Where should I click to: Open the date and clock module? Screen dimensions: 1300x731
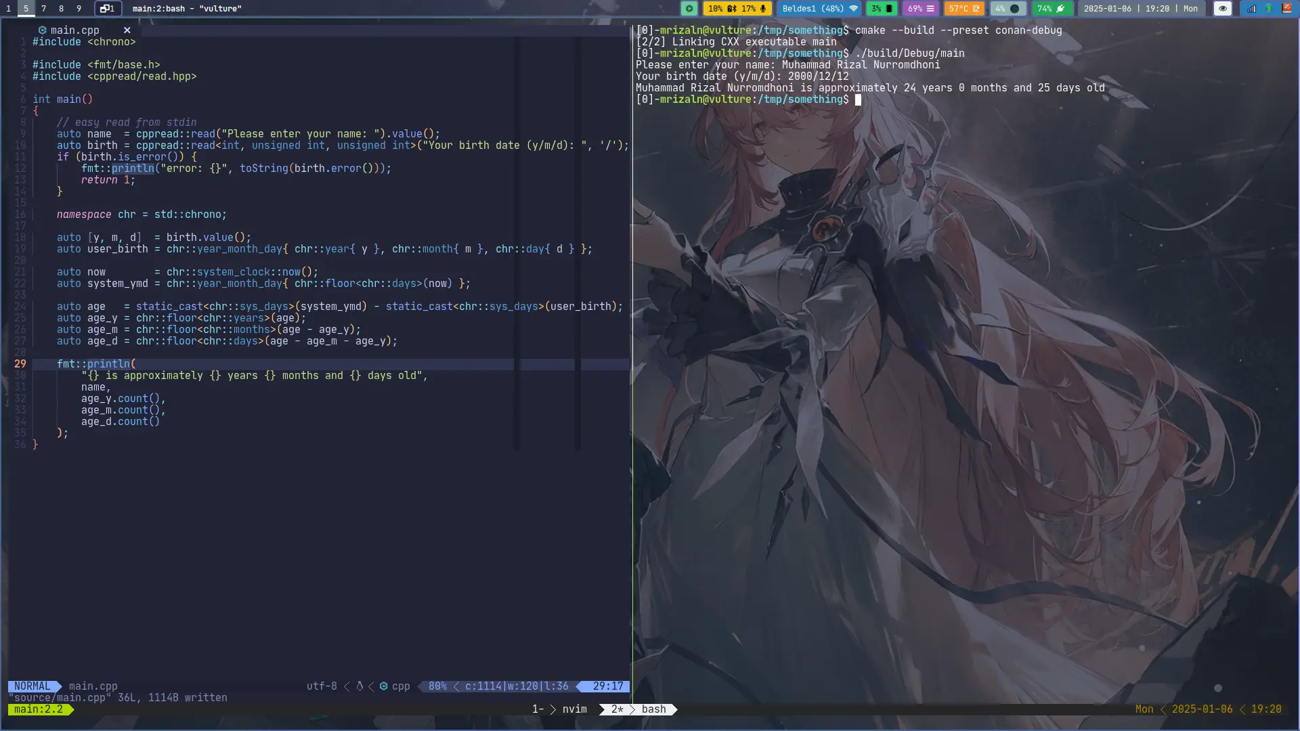(x=1140, y=9)
